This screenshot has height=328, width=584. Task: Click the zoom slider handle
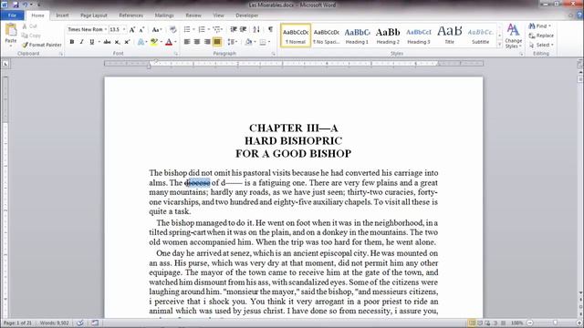click(556, 323)
